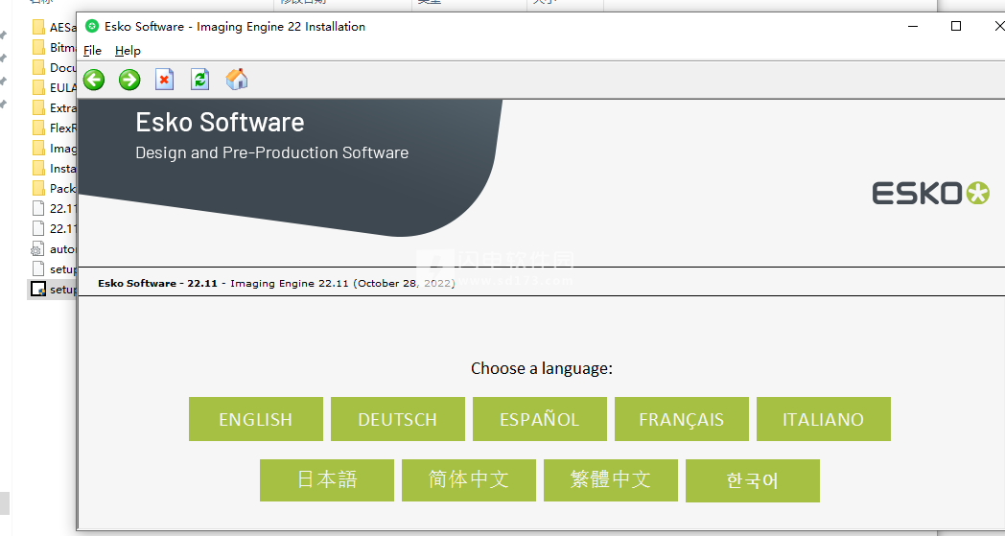Click the Refresh page toolbar icon
The height and width of the screenshot is (536, 1005).
(200, 80)
